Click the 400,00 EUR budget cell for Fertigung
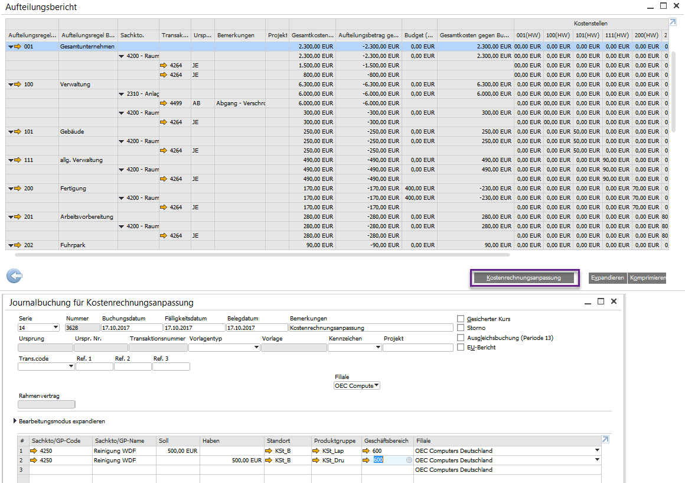685x483 pixels. click(419, 189)
